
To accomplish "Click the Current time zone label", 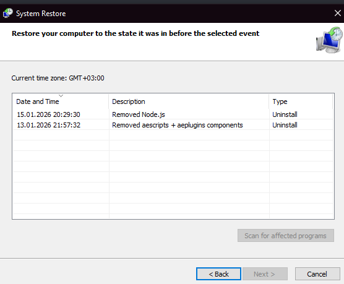I will tap(58, 78).
